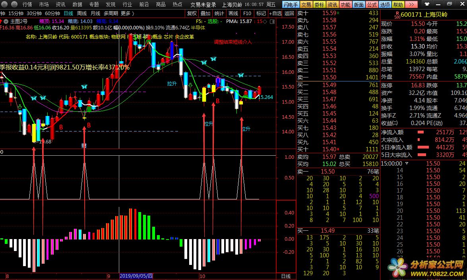Open the 行业 menu
This screenshot has height=280, width=467.
[127, 4]
